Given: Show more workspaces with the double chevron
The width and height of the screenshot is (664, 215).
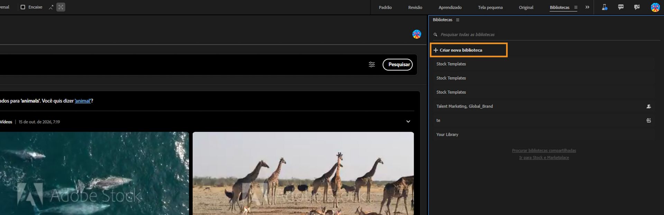Looking at the screenshot, I should [587, 7].
